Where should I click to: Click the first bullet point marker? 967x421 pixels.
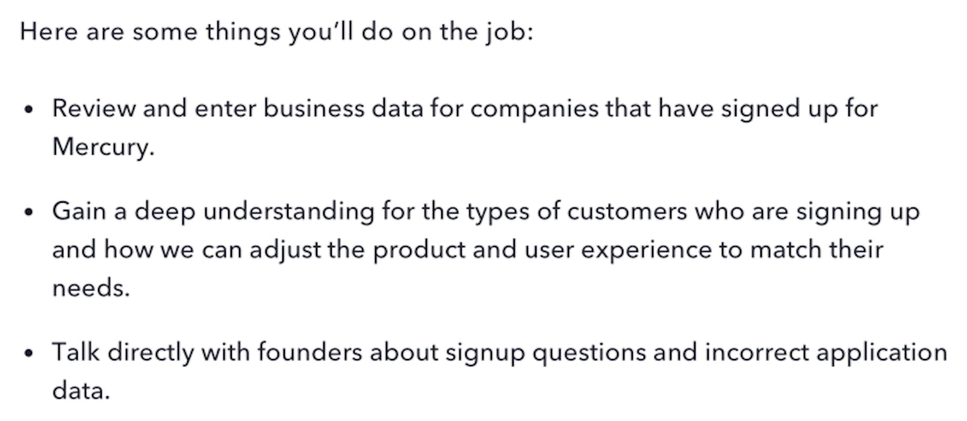pyautogui.click(x=28, y=110)
